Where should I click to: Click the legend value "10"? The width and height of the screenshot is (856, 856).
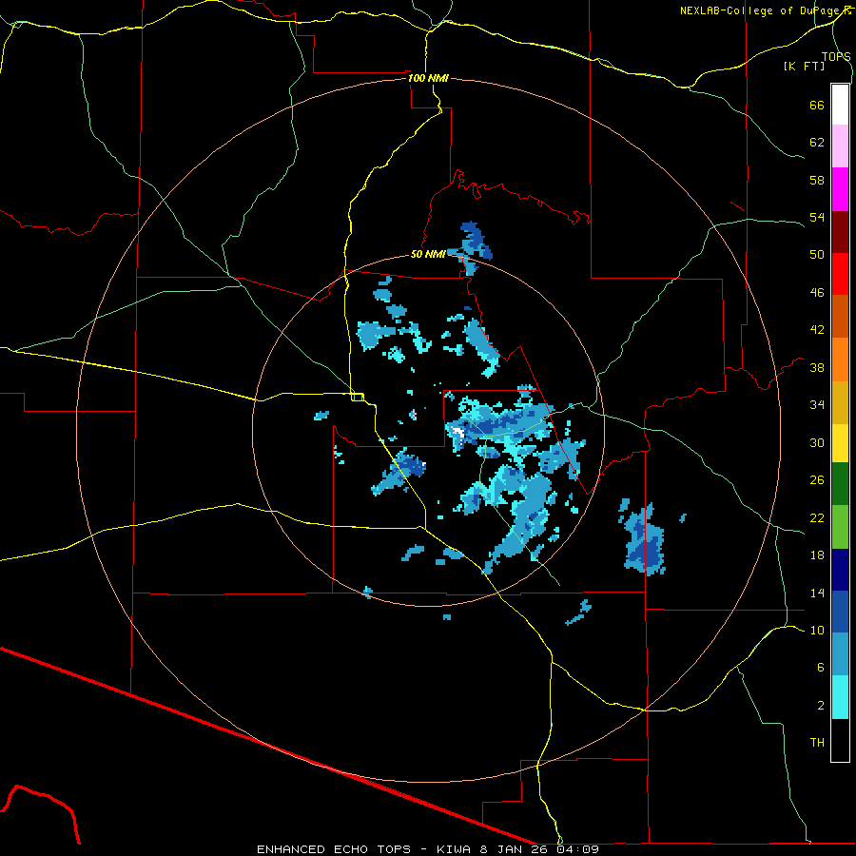coord(817,631)
